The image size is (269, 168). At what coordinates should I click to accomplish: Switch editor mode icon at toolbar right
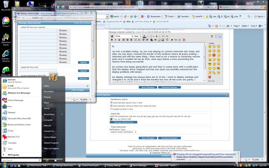tap(220, 36)
